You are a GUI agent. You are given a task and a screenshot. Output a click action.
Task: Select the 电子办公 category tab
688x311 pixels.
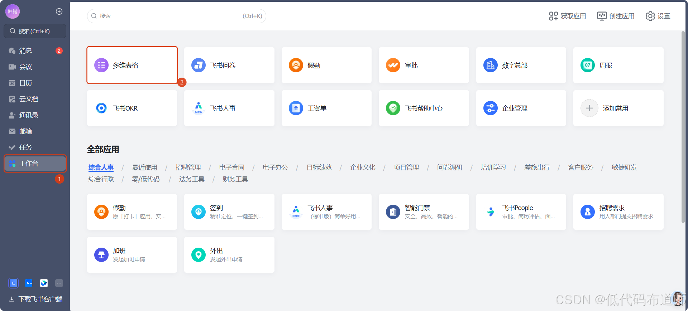276,167
